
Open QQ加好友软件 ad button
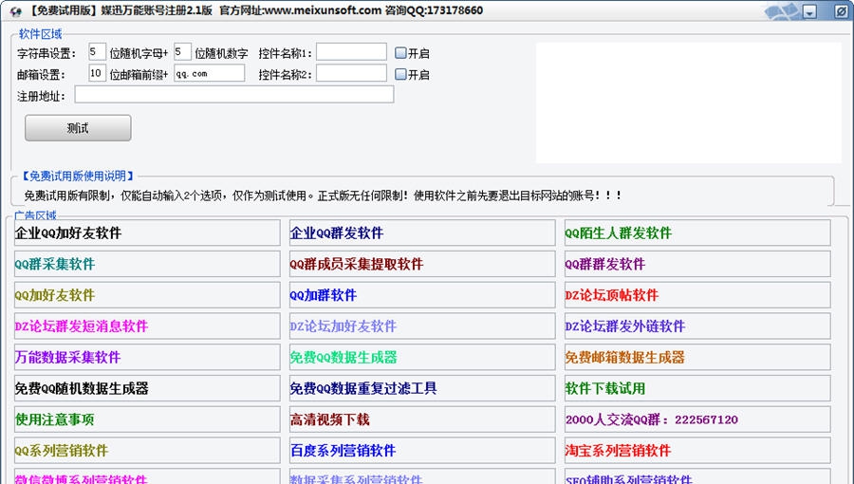(147, 295)
